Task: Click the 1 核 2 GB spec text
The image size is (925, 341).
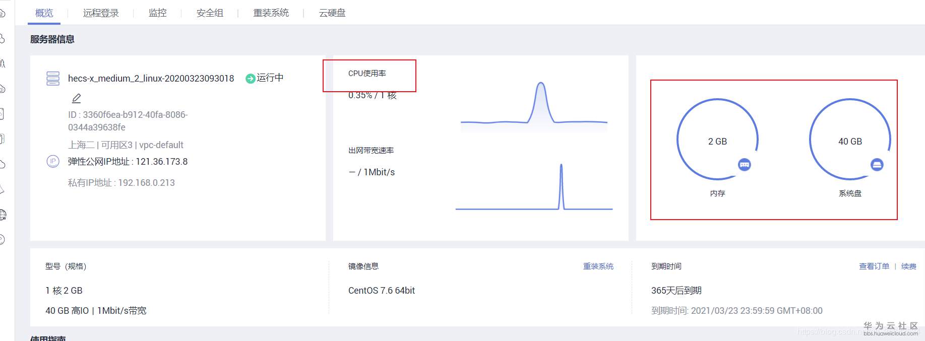Action: click(64, 291)
